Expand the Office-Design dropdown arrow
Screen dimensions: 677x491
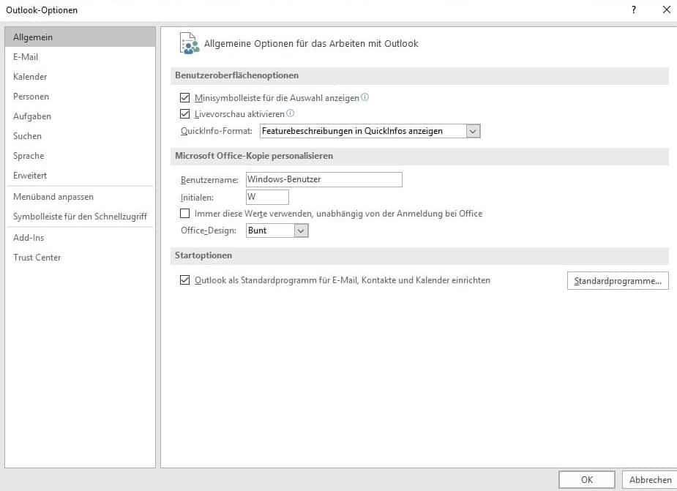pyautogui.click(x=301, y=230)
